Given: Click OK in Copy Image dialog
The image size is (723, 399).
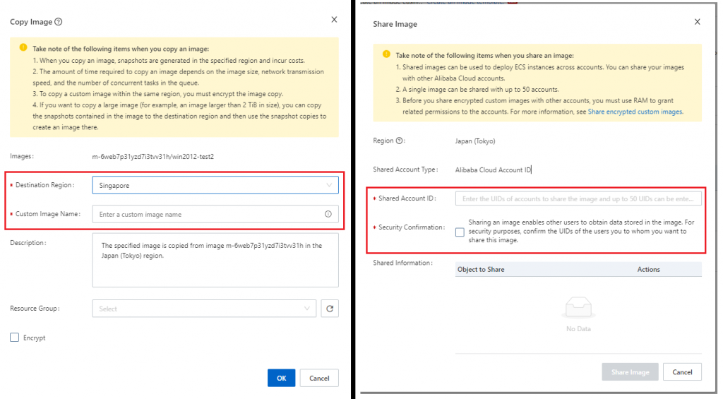Looking at the screenshot, I should tap(281, 378).
